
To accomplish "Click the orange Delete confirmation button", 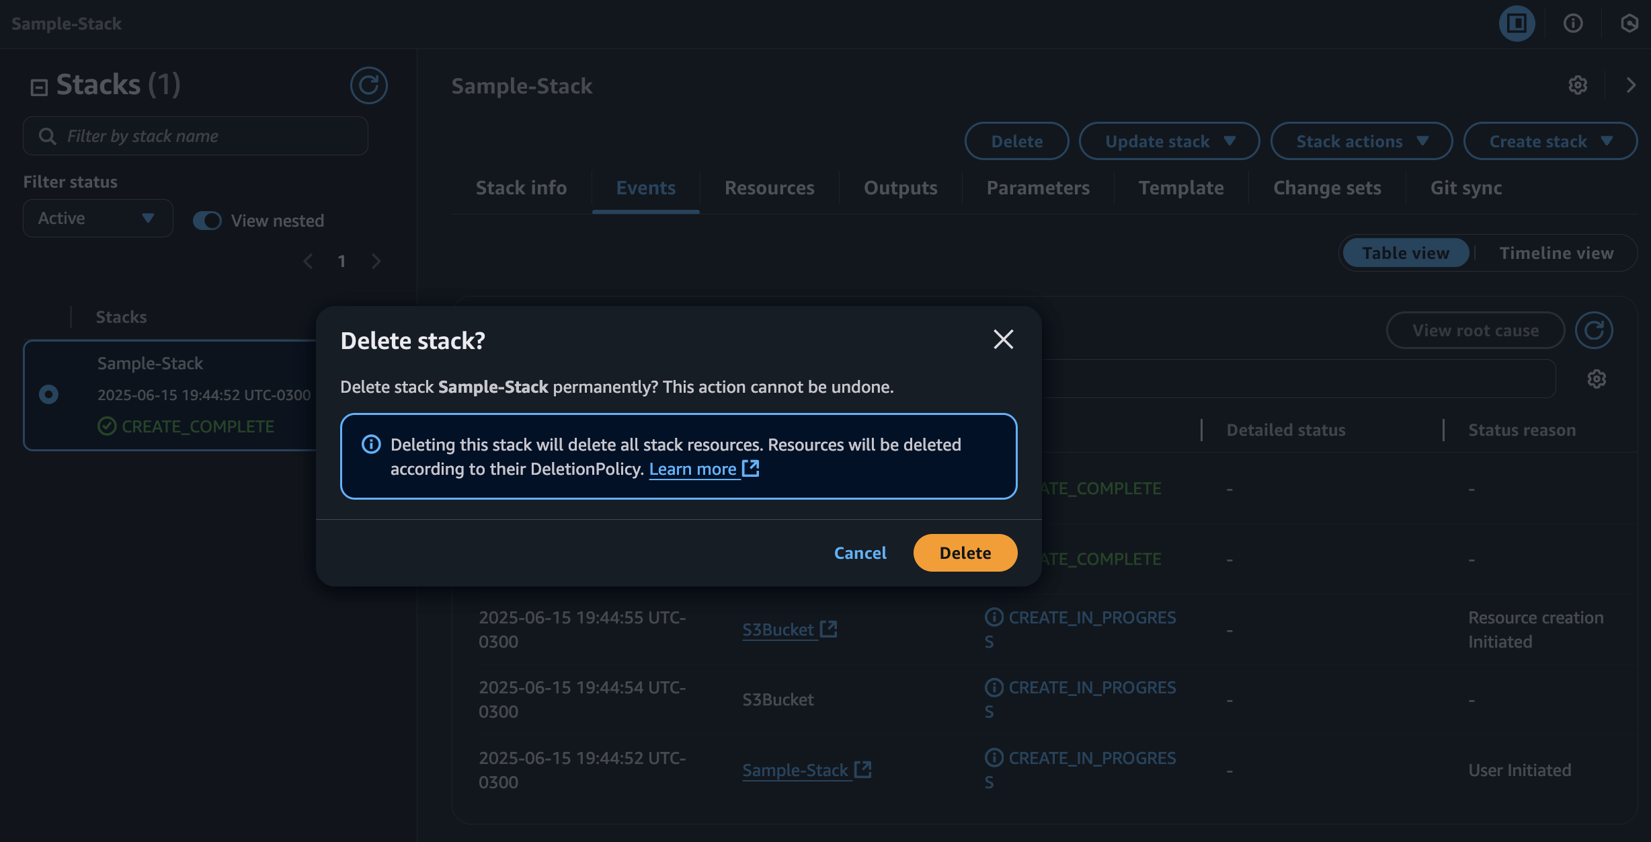I will (965, 553).
